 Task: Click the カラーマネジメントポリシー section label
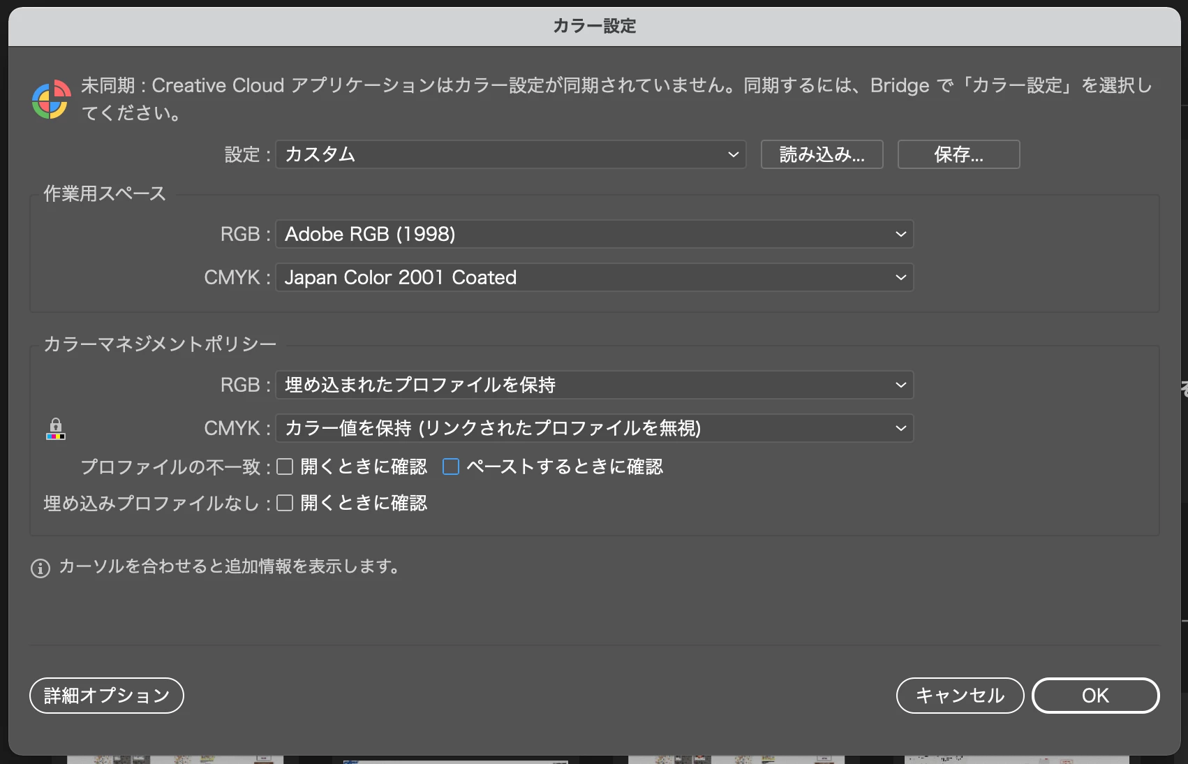click(x=160, y=344)
